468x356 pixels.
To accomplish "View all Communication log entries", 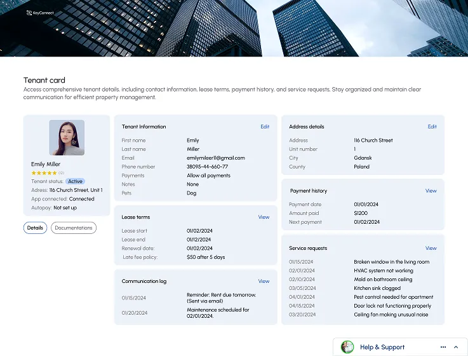I will pyautogui.click(x=264, y=281).
